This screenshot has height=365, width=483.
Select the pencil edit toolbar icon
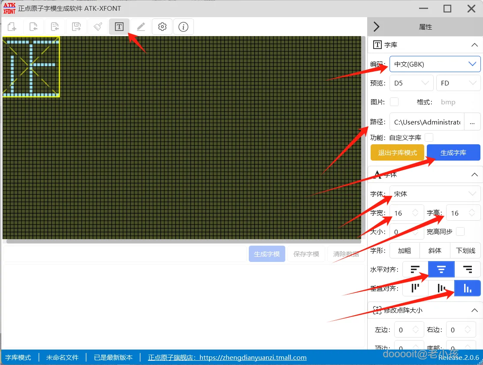[141, 27]
